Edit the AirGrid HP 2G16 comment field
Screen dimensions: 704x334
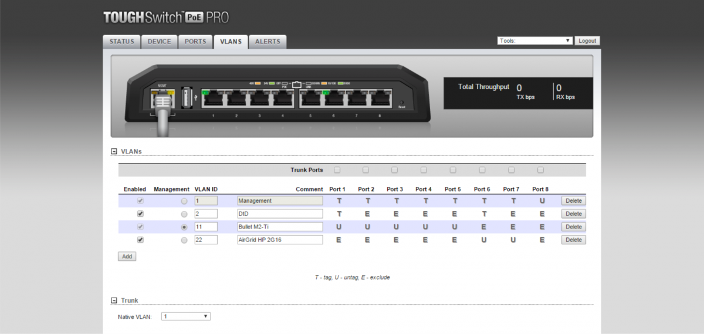pos(280,240)
